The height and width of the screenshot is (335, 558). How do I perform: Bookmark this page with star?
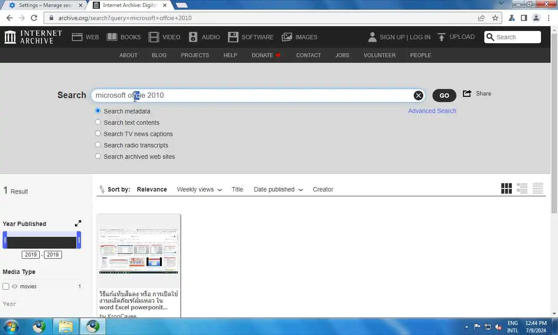(495, 18)
